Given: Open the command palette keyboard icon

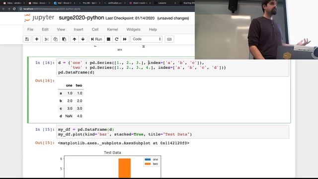Looking at the screenshot, I should pos(169,39).
